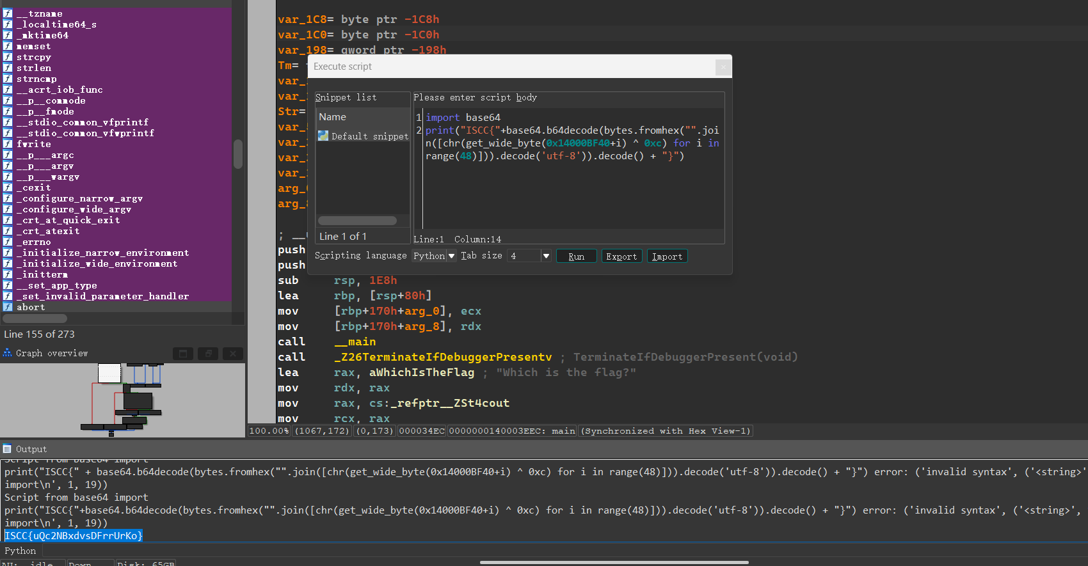Click the snippet list horizontal scrollbar
Viewport: 1088px width, 566px height.
(357, 221)
